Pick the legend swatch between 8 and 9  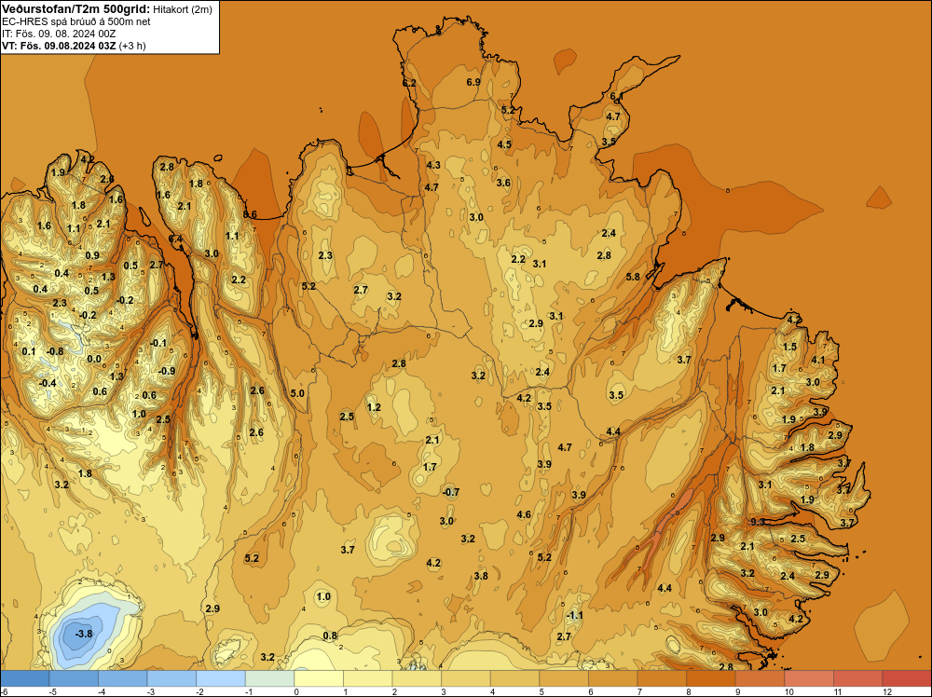coord(711,678)
